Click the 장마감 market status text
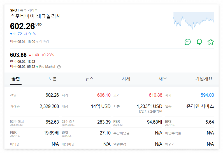This screenshot has height=153, width=223. pos(44,42)
